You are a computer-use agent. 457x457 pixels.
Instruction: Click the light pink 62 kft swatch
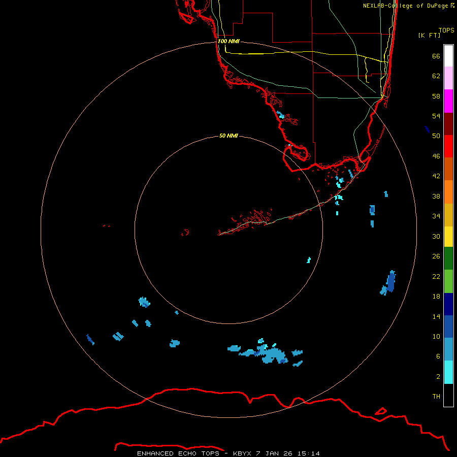coord(448,78)
